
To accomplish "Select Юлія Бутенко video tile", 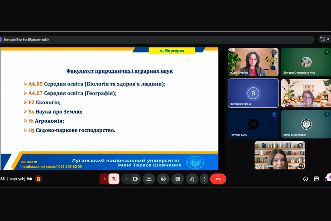I will (253, 62).
